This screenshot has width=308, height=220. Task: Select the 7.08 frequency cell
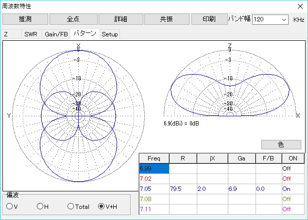[x=154, y=199]
